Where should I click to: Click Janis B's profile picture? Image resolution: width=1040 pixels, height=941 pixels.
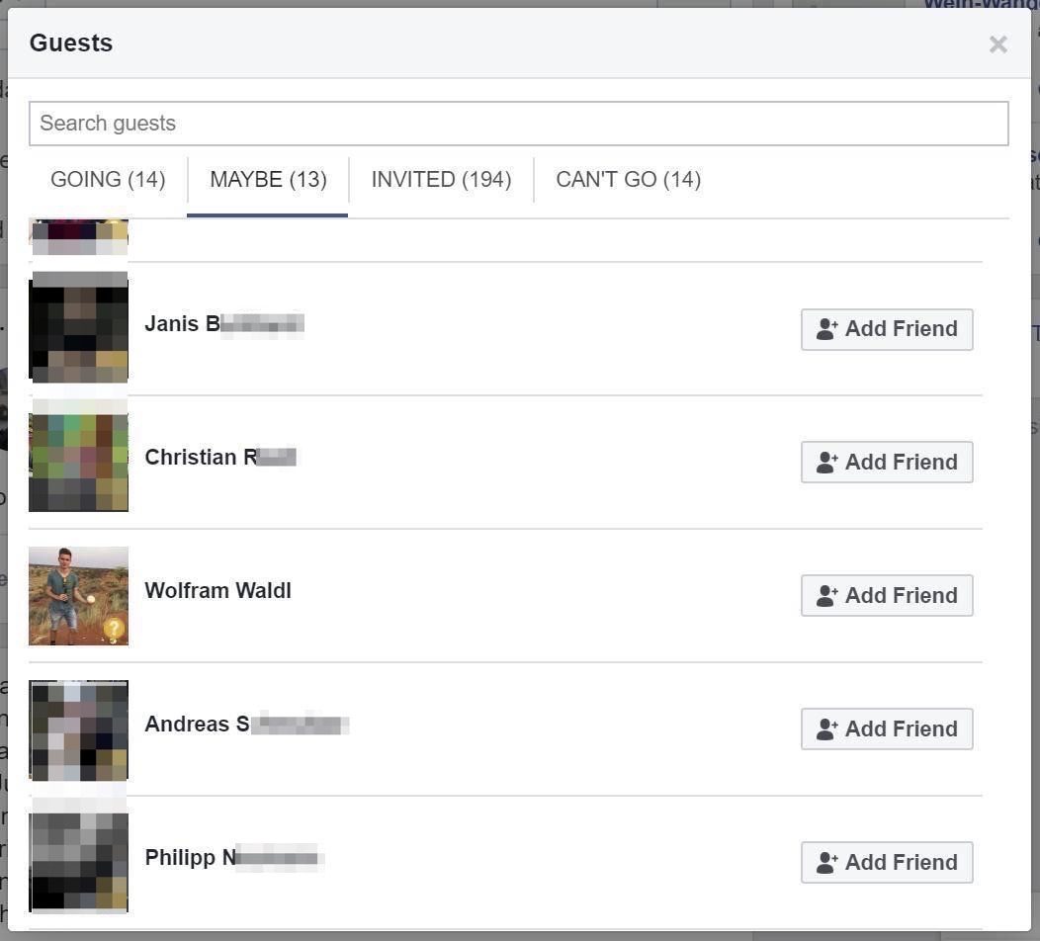point(78,328)
